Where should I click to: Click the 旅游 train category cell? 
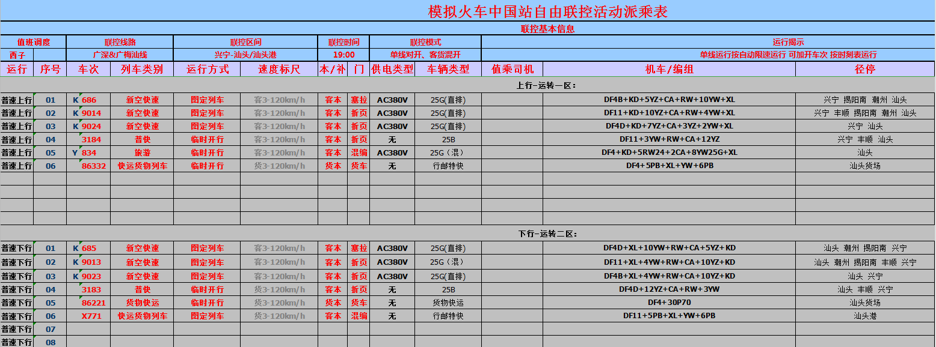point(142,153)
